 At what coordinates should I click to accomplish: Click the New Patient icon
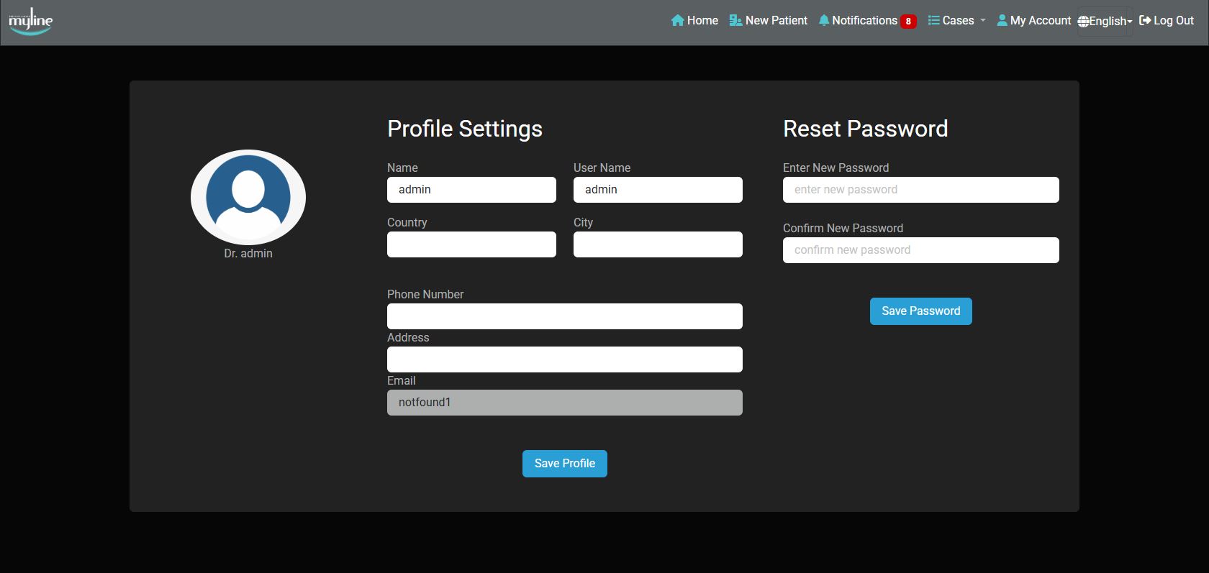735,21
